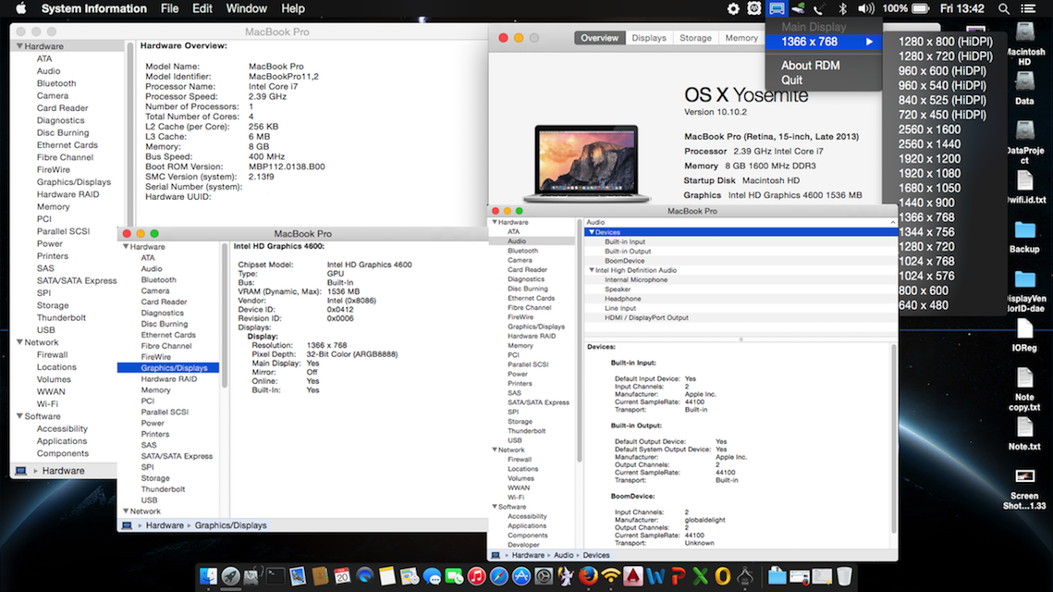Select Headphone in the audio device list
The height and width of the screenshot is (592, 1053).
click(x=622, y=299)
